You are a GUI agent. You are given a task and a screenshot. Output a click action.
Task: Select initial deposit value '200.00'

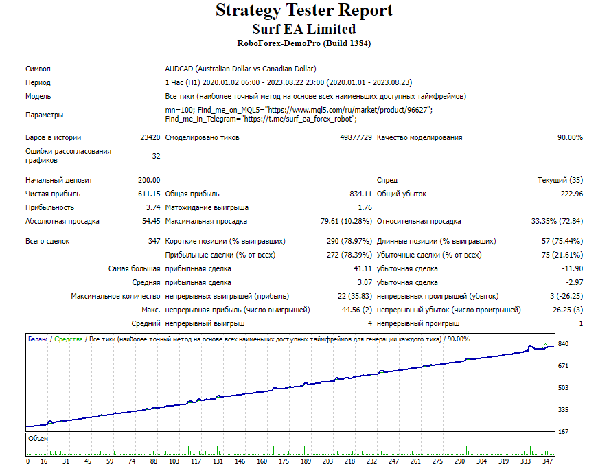coord(149,181)
